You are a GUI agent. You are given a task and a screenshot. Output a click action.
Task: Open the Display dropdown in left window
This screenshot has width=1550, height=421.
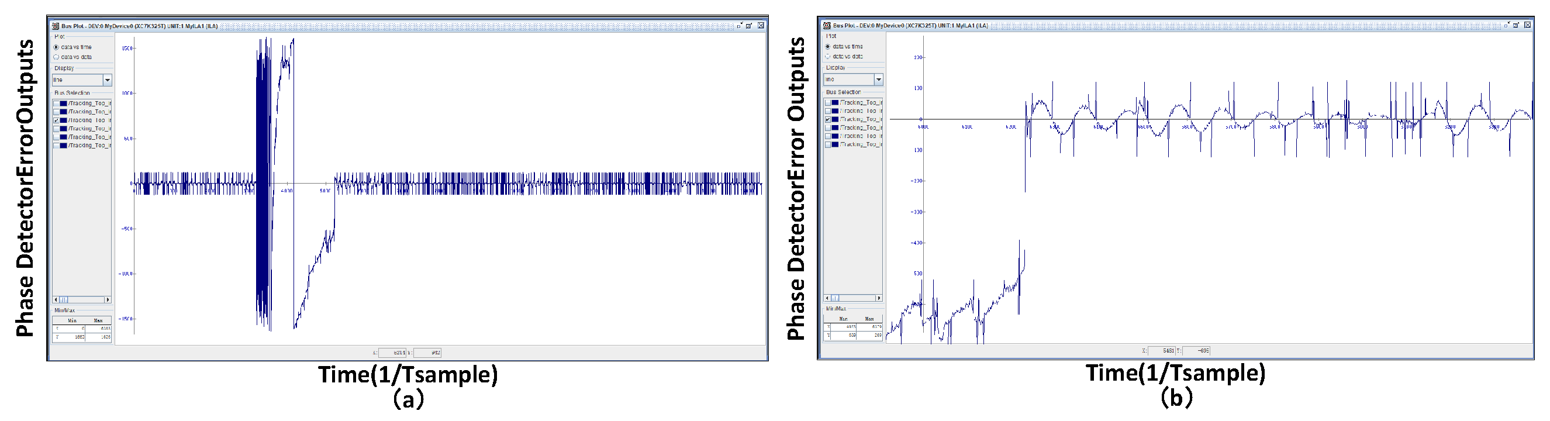point(107,80)
